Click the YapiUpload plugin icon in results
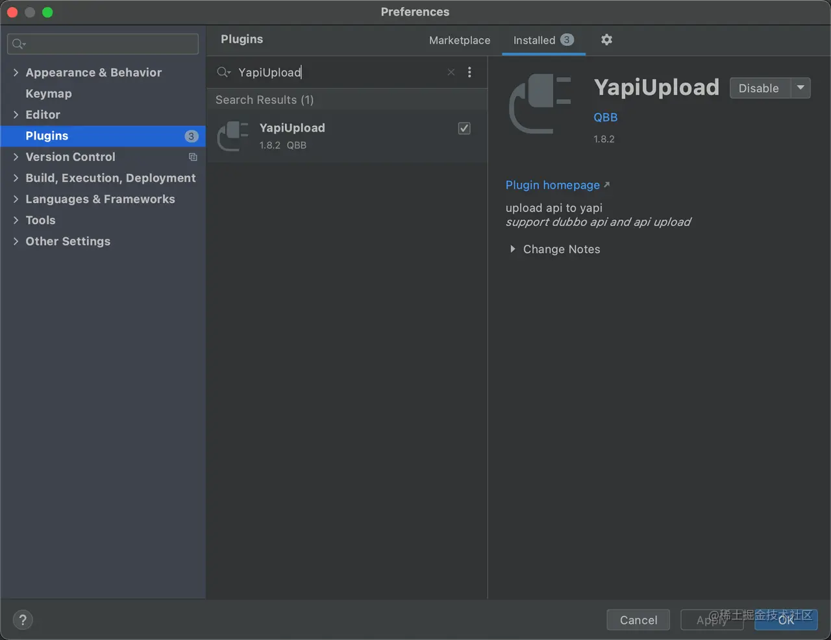 pyautogui.click(x=233, y=136)
